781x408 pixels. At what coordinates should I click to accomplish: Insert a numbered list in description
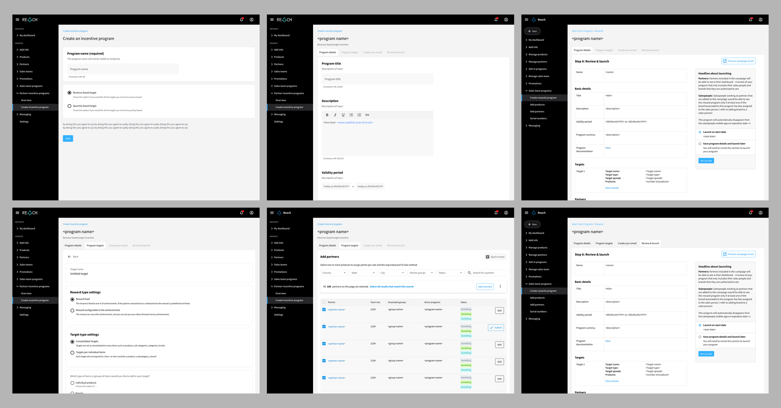359,115
